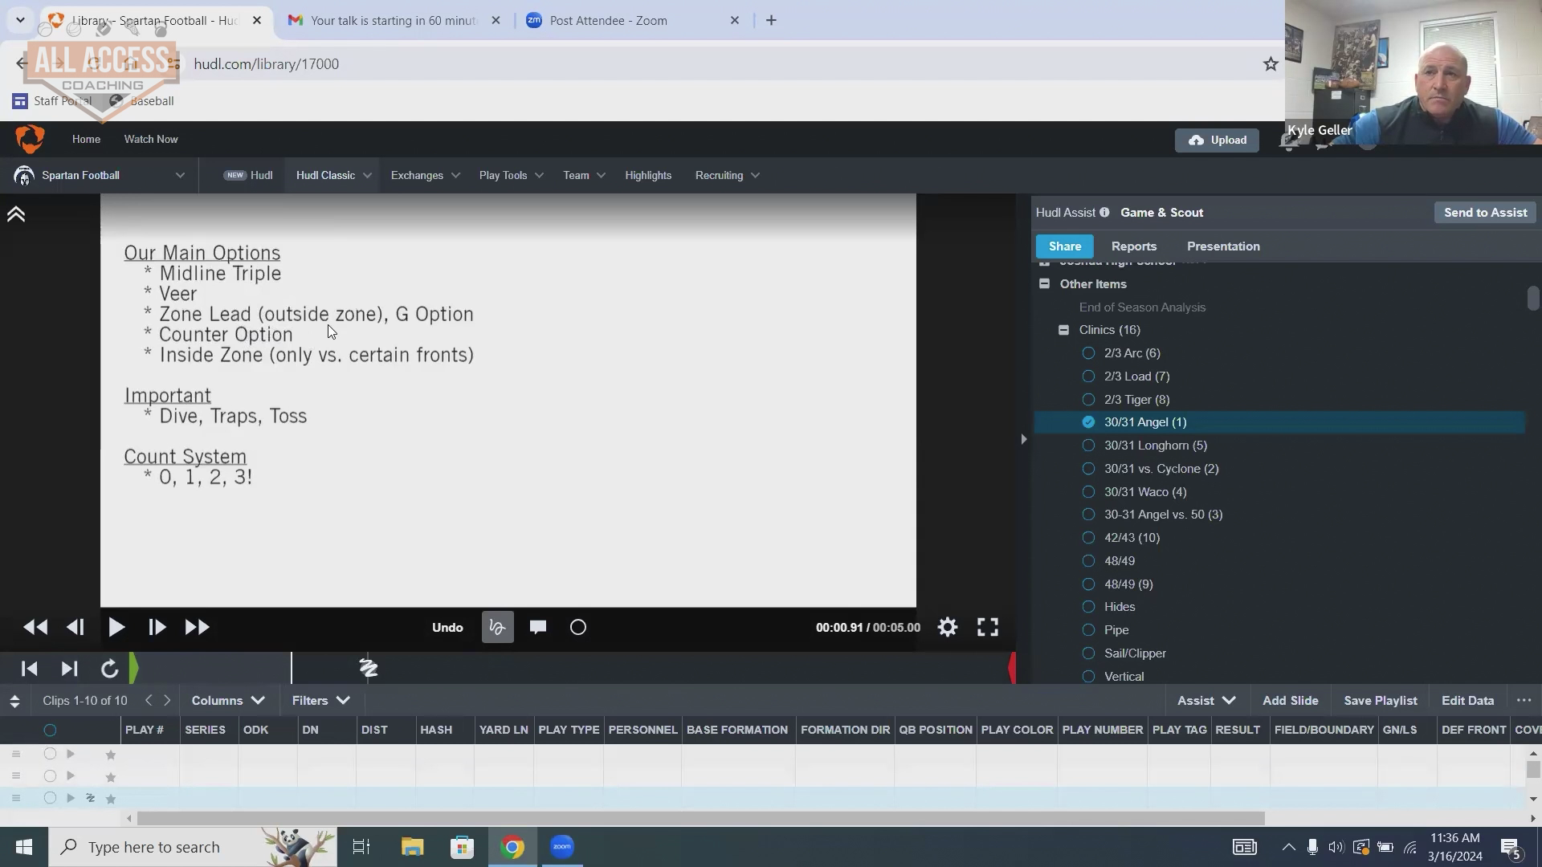This screenshot has height=867, width=1542.
Task: Bookmark this page with the star icon
Action: pos(1271,64)
